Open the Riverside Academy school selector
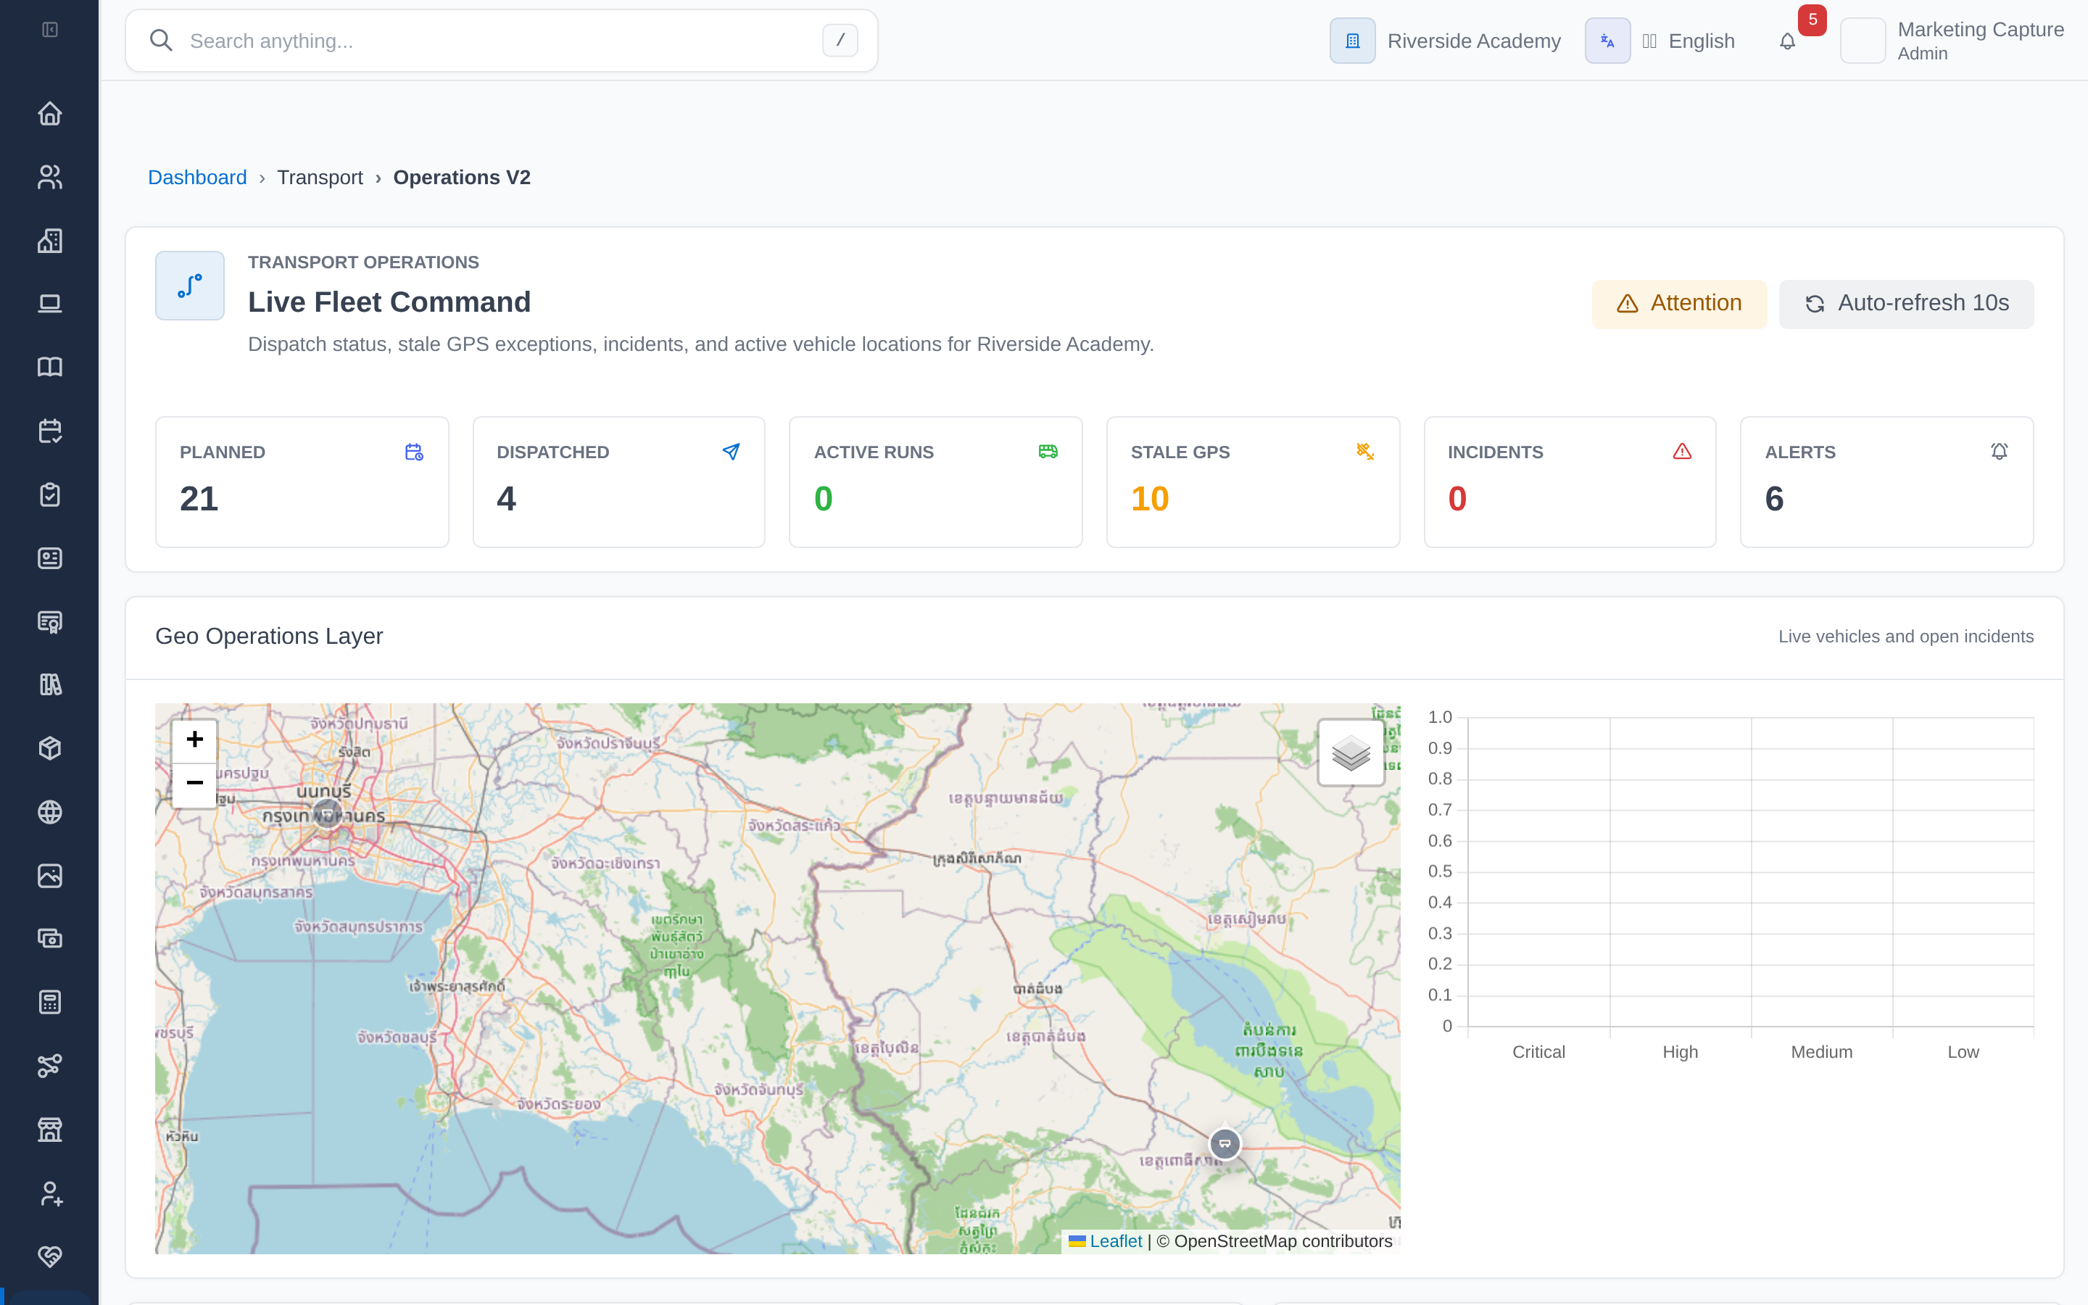This screenshot has height=1305, width=2088. pyautogui.click(x=1446, y=41)
